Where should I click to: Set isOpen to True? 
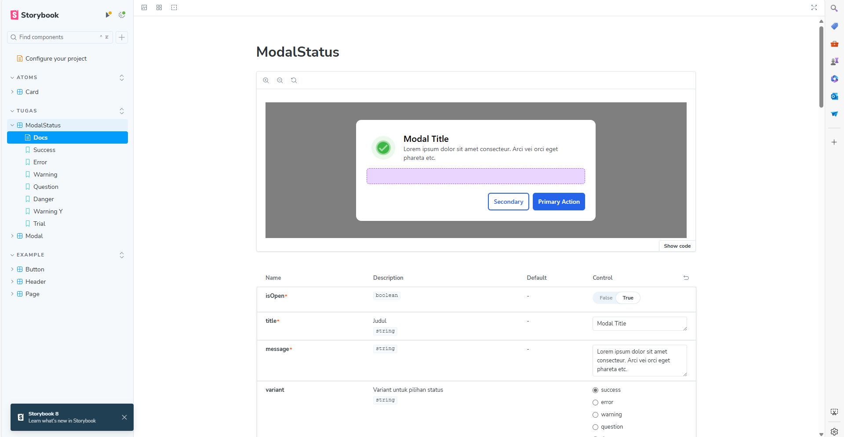tap(628, 298)
